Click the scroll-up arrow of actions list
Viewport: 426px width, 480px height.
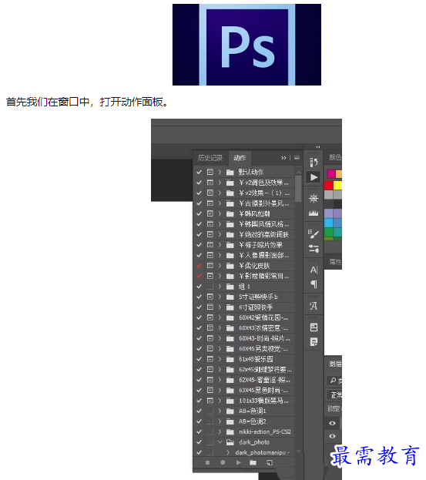pos(298,173)
